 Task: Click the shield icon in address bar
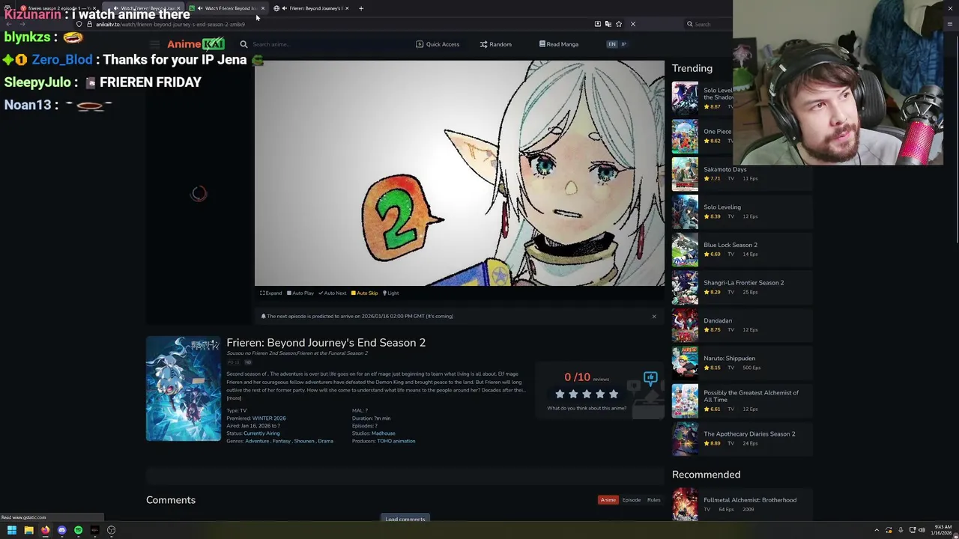pyautogui.click(x=79, y=24)
